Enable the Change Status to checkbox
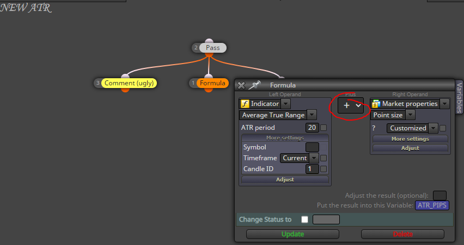 [x=304, y=219]
